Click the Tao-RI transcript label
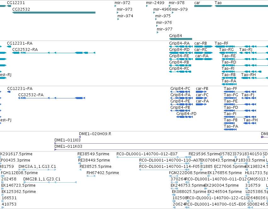The height and width of the screenshot is (209, 268). click(x=228, y=69)
